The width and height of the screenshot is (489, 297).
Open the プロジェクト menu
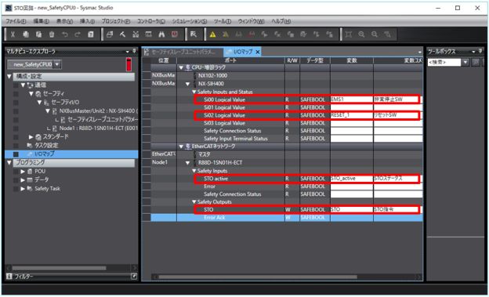coord(116,21)
